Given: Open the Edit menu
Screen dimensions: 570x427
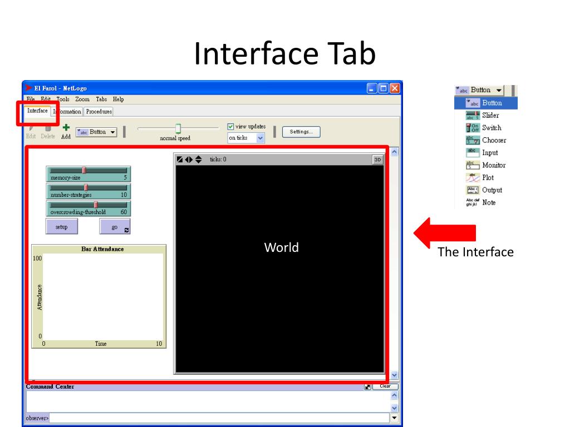Looking at the screenshot, I should click(x=46, y=99).
